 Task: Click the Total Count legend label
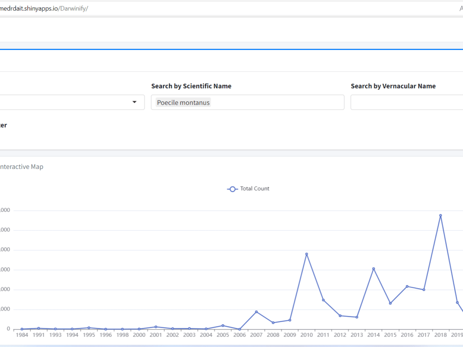pos(254,189)
